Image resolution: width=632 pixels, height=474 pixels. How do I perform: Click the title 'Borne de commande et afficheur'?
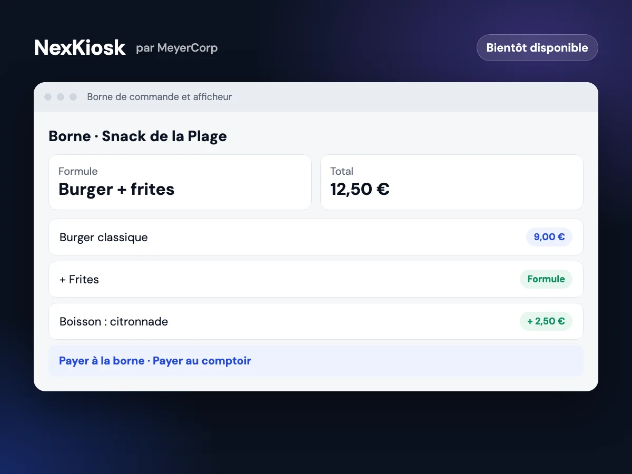pos(160,97)
